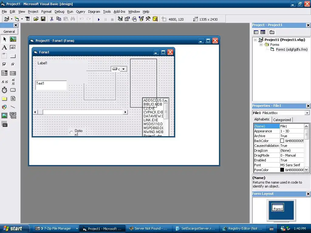Select the Option1 radio button on Form1

[x=71, y=132]
